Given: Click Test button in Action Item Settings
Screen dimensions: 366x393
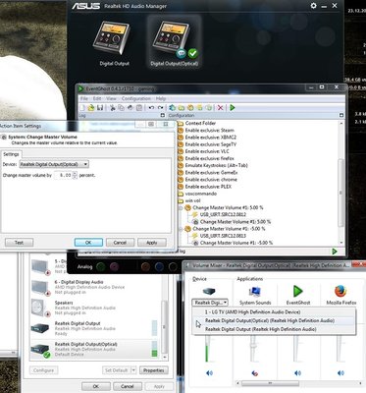Looking at the screenshot, I should (19, 243).
